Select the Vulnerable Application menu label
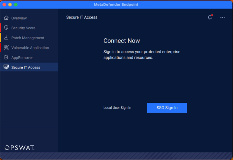Screen dimensions: 233x160 tap(30, 48)
